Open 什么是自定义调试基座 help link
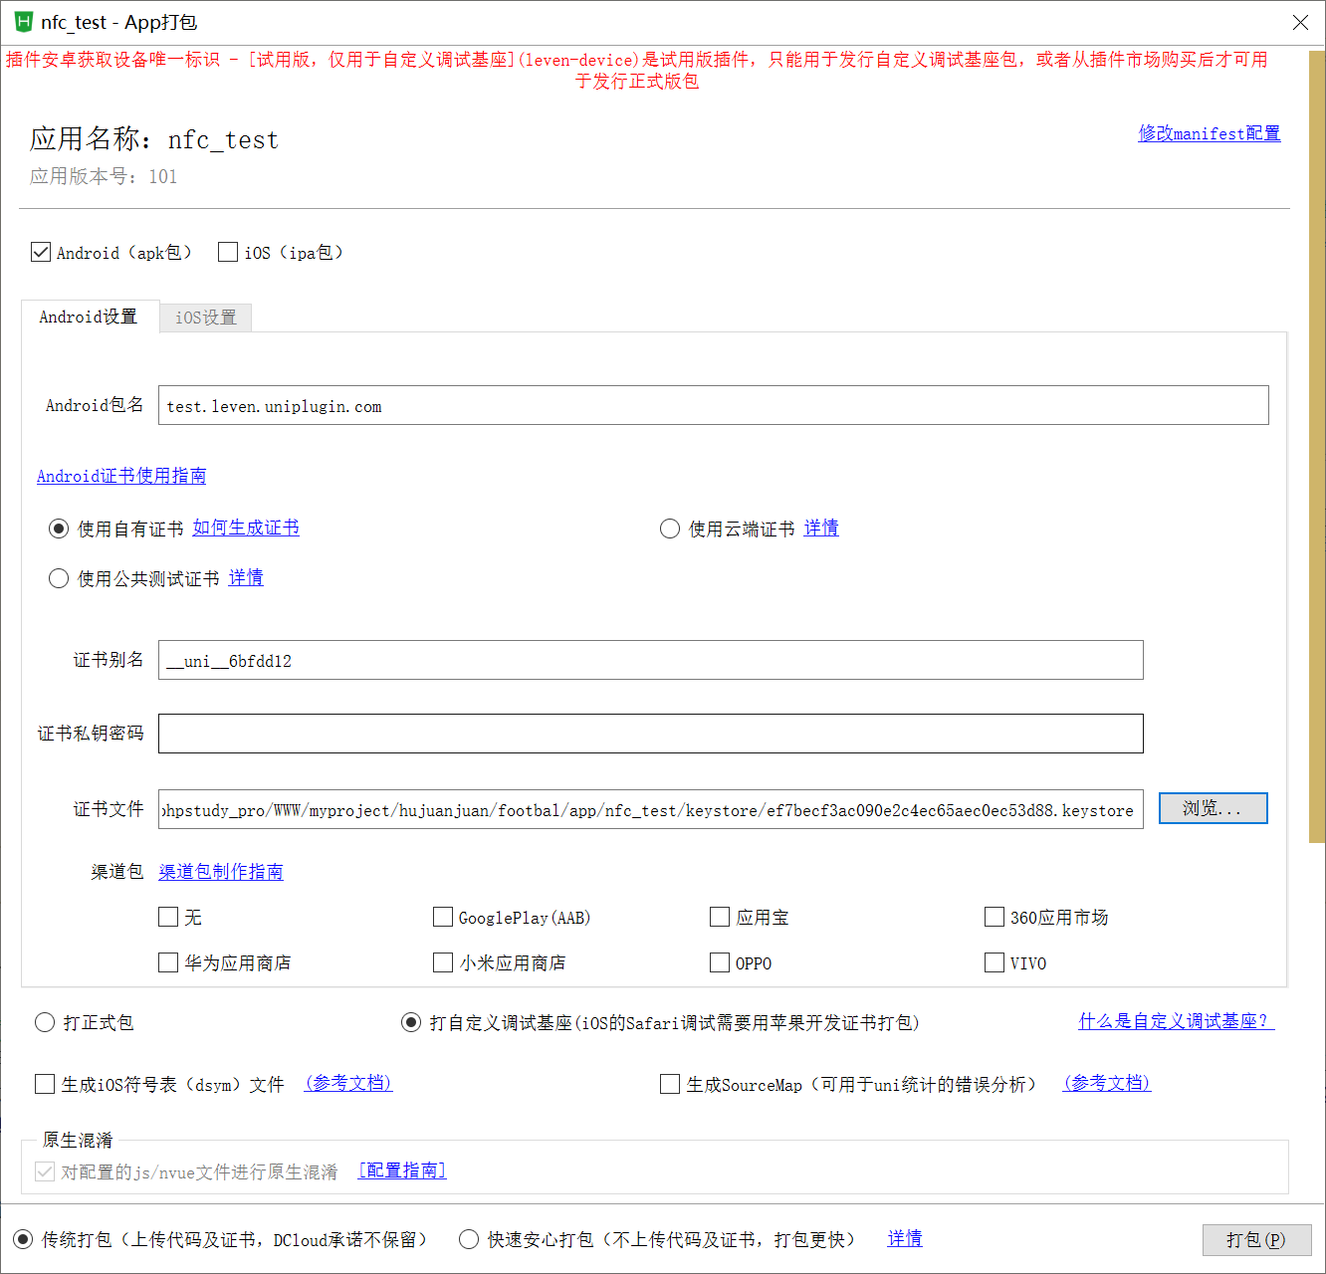 [x=1175, y=1021]
